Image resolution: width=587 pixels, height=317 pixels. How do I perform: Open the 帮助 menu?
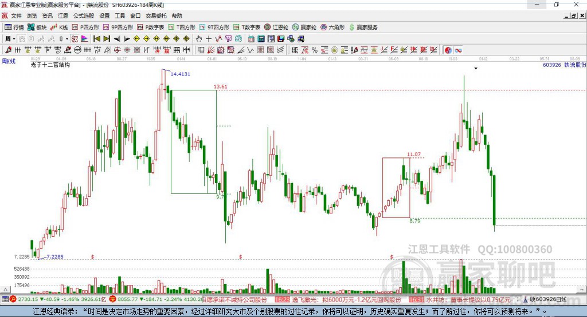[177, 15]
